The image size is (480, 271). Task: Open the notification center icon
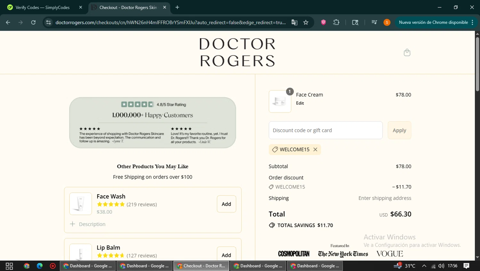[x=467, y=266]
